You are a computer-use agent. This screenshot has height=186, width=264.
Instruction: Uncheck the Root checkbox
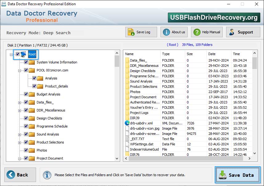click(x=18, y=54)
